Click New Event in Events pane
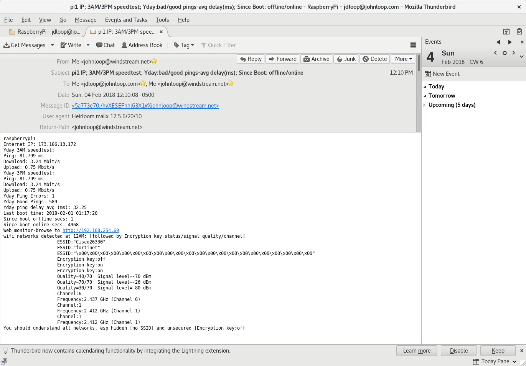The width and height of the screenshot is (526, 366). point(442,74)
